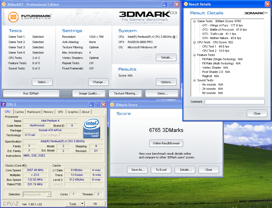Select GT2 - Battle of Proxycon row
This screenshot has width=272, height=208.
click(224, 30)
